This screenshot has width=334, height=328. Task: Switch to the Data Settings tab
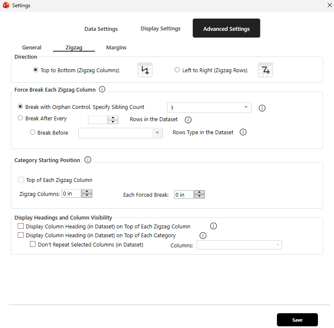click(x=101, y=29)
